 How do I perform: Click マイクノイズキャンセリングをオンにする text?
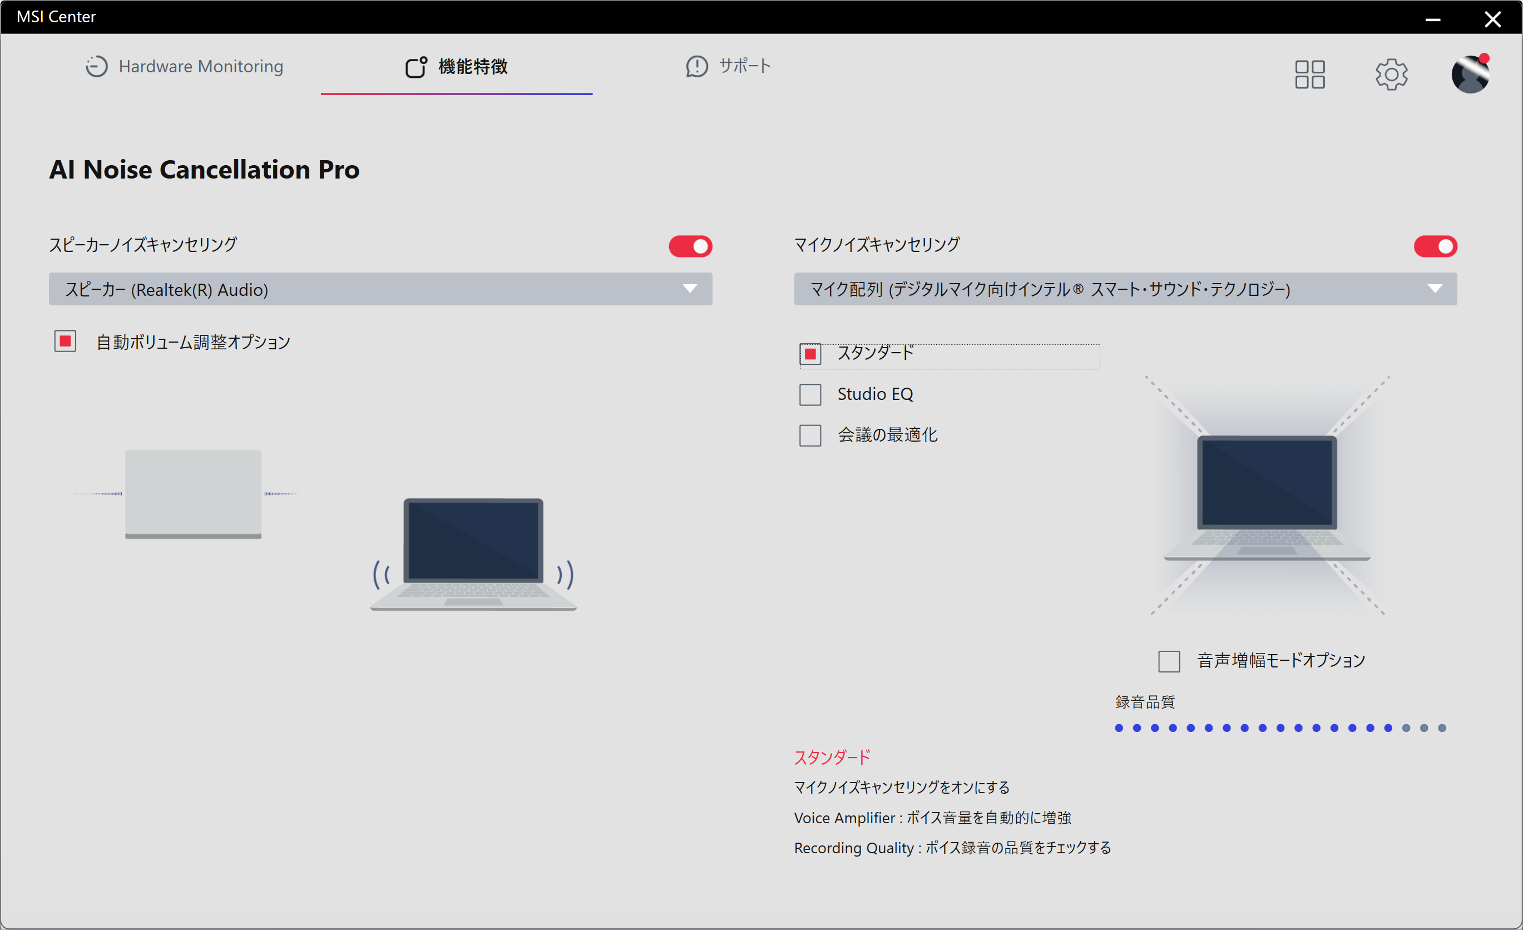pos(902,787)
